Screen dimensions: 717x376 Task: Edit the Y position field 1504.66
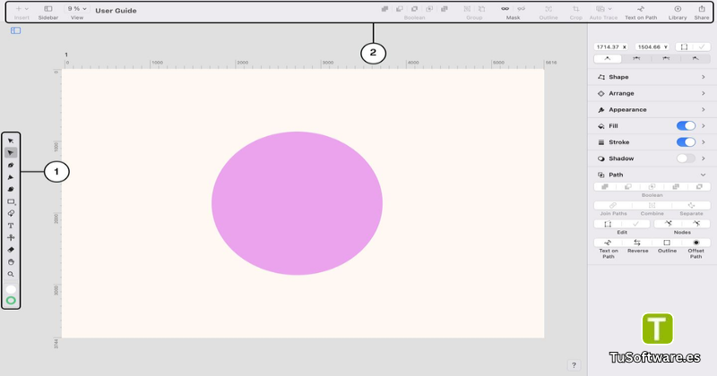(x=652, y=47)
